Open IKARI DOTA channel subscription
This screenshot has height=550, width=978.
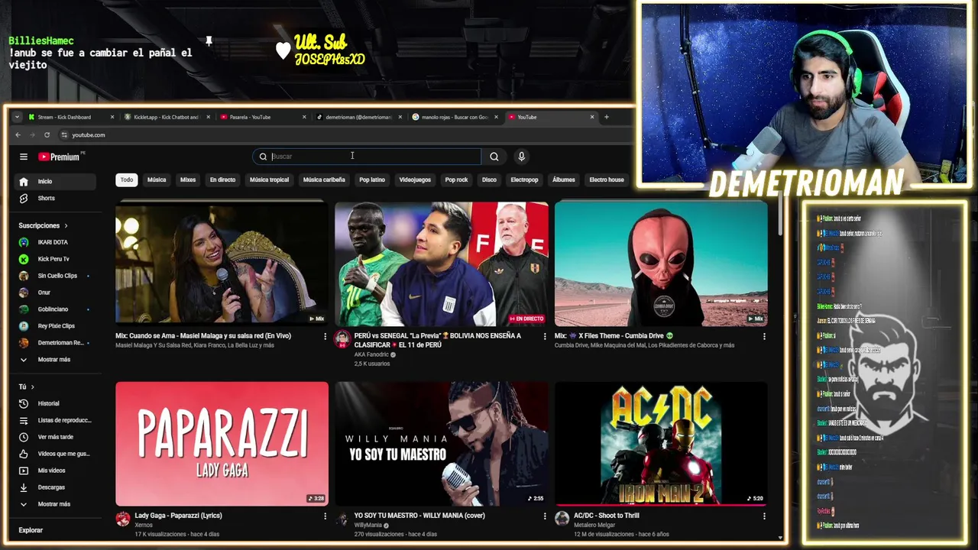pyautogui.click(x=54, y=242)
